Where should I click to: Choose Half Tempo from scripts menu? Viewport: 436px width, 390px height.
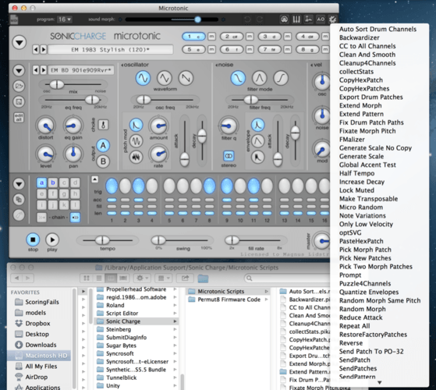coord(356,173)
